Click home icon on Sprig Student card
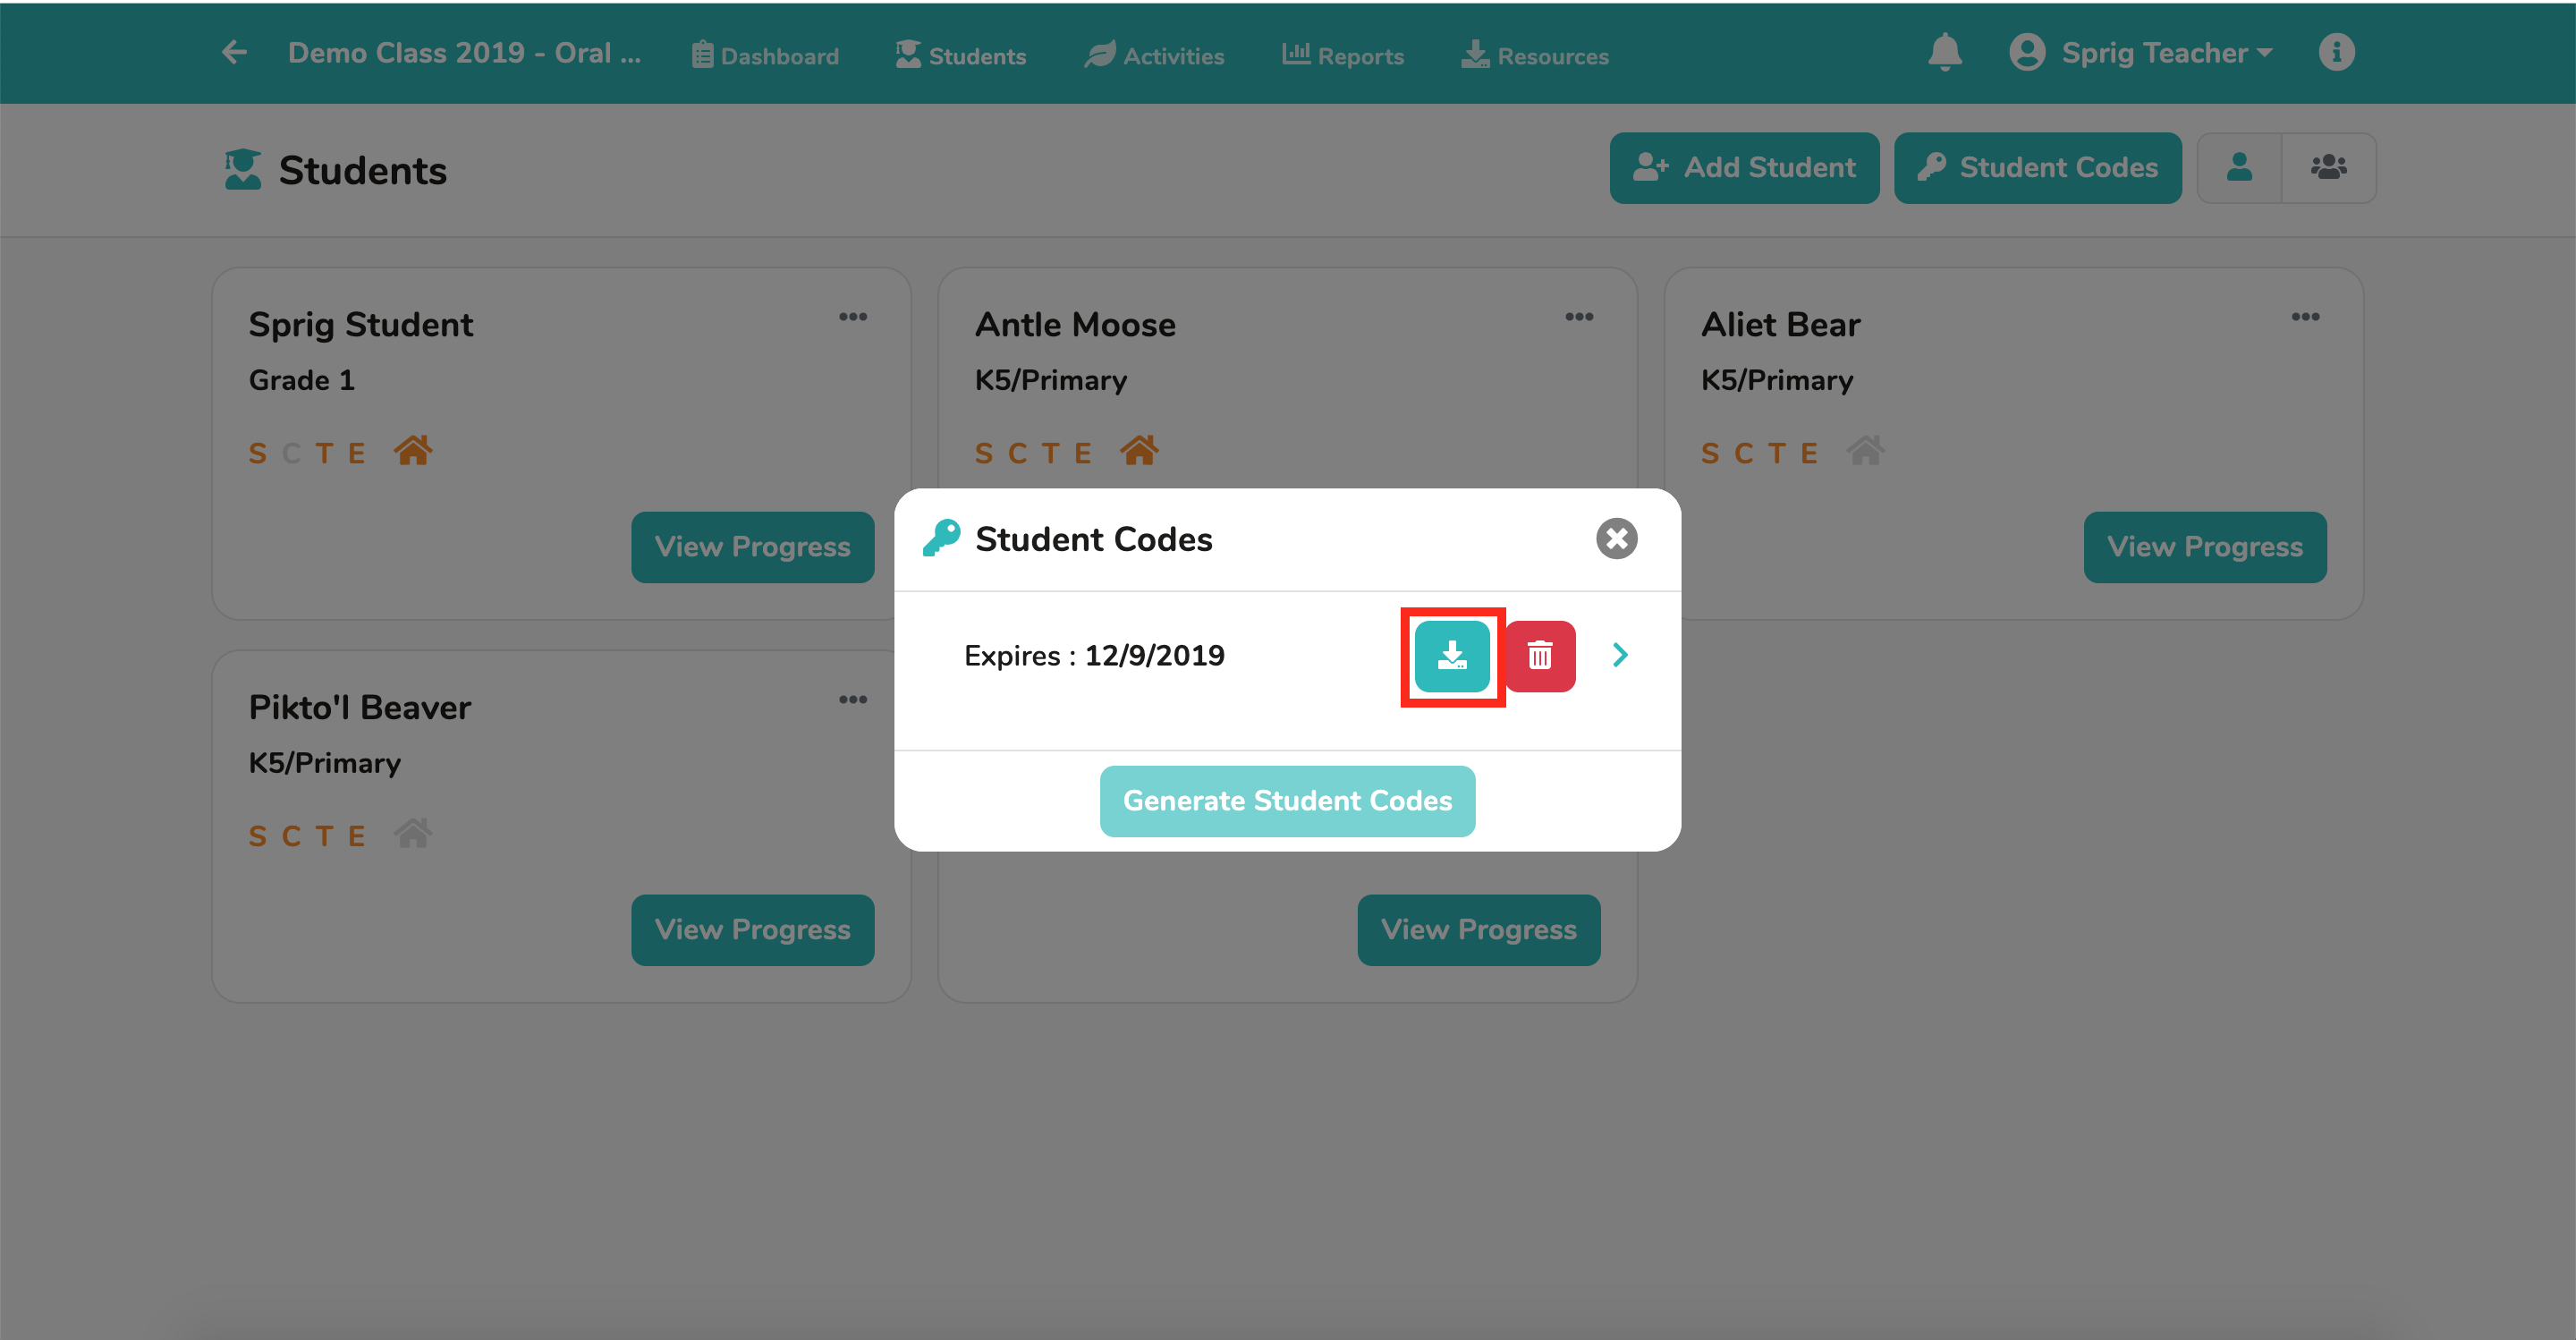 (412, 451)
